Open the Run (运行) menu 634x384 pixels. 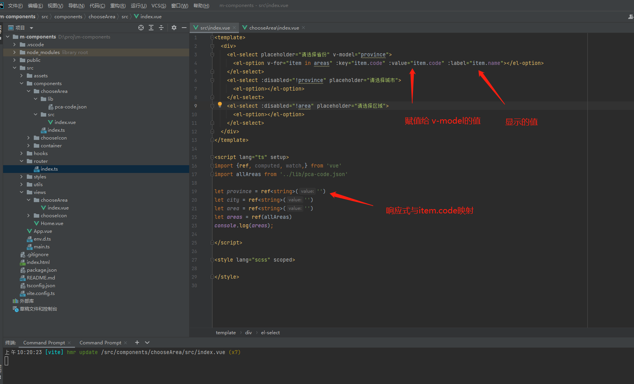click(139, 5)
